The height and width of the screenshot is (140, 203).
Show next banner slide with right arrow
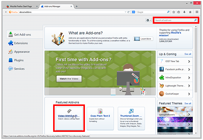click(153, 73)
